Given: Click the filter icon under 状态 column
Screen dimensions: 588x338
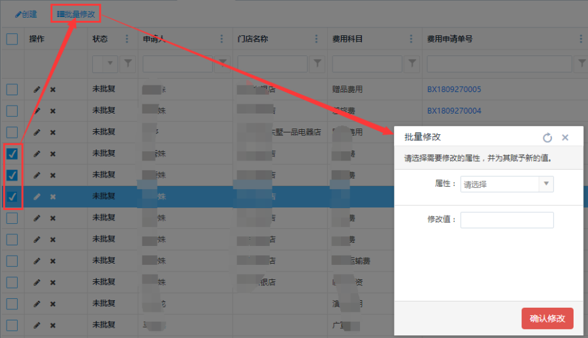Looking at the screenshot, I should (x=128, y=64).
